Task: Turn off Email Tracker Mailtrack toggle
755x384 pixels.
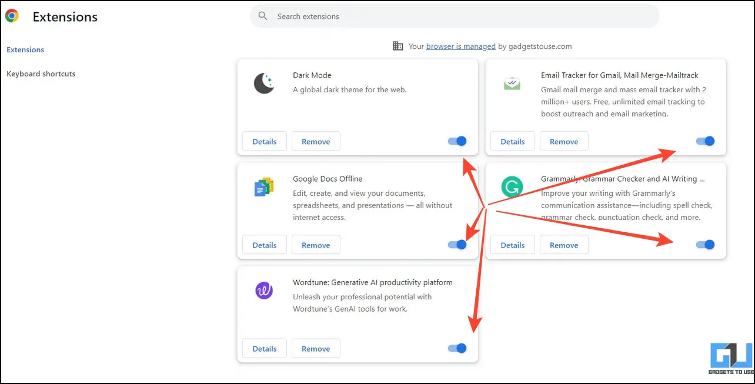Action: coord(705,141)
